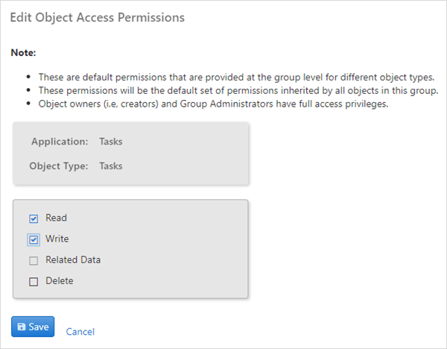Click the Write label text
The image size is (447, 349).
[x=57, y=239]
